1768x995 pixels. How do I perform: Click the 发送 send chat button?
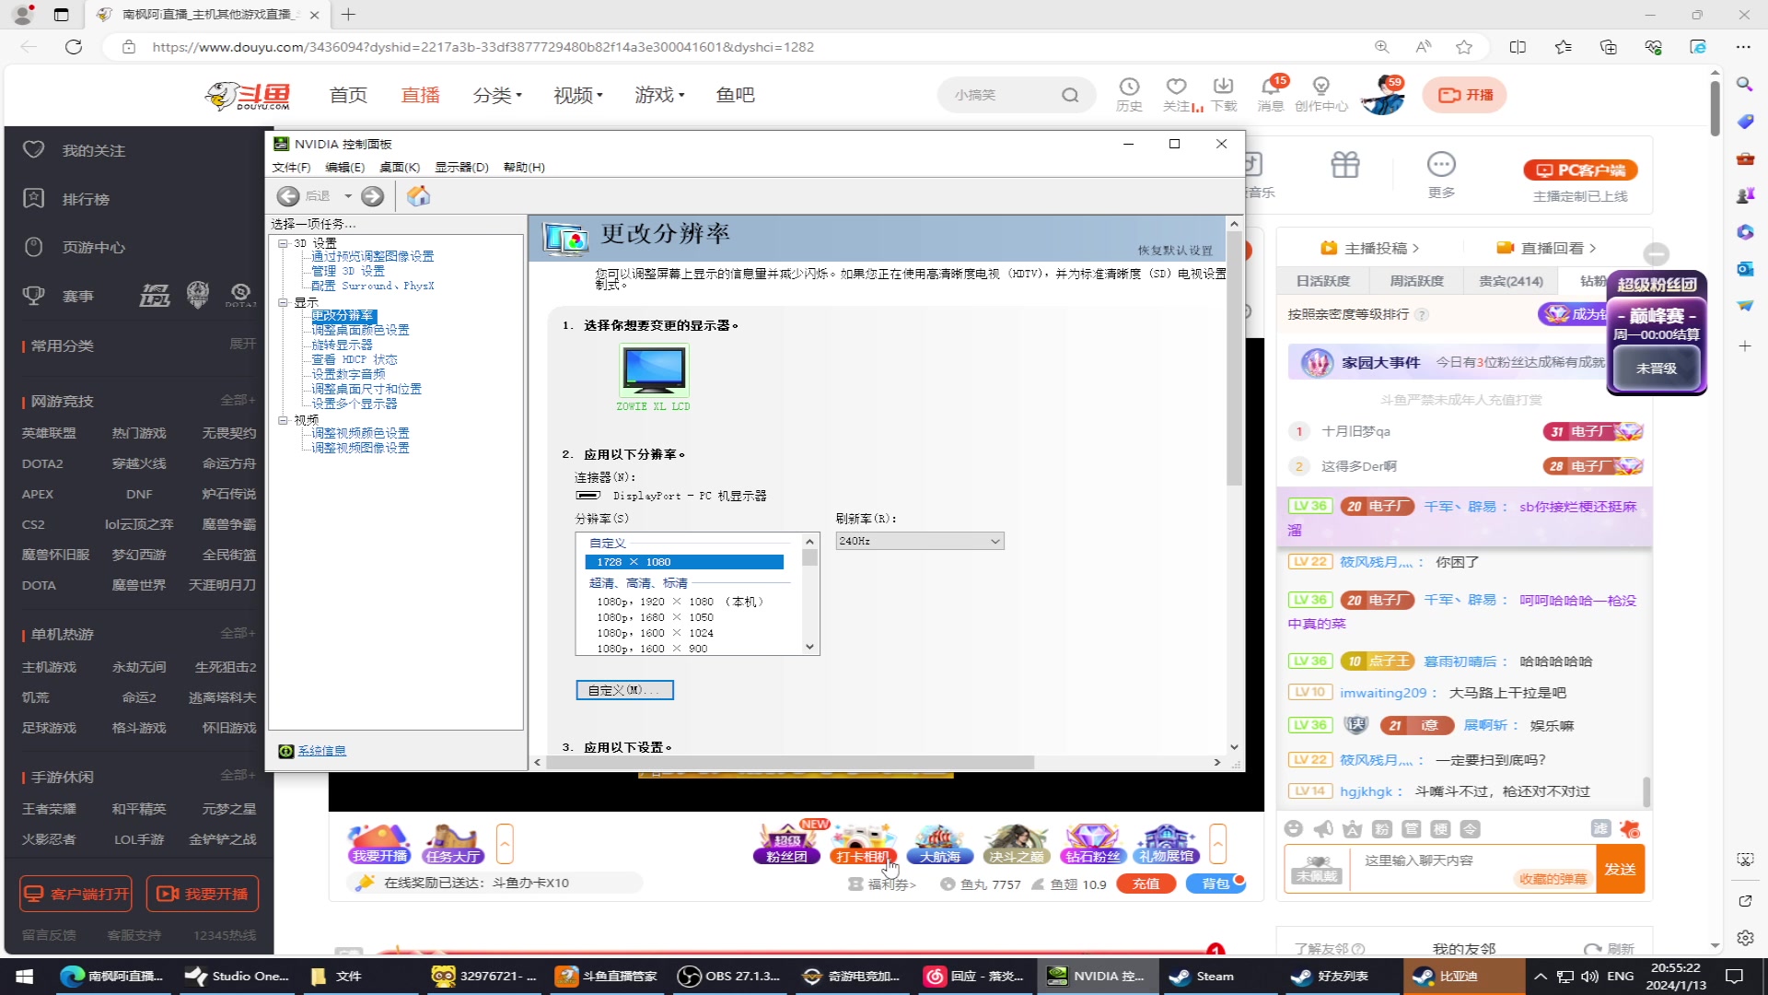pyautogui.click(x=1620, y=870)
